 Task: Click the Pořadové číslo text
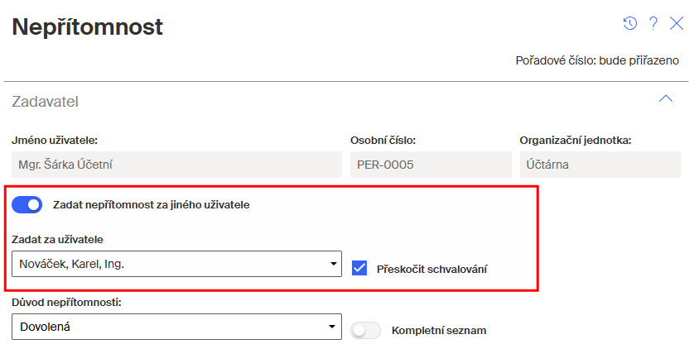(x=597, y=61)
